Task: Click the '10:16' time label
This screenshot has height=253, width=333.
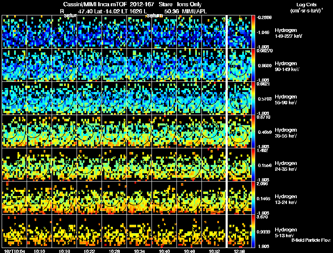Action: (65, 251)
